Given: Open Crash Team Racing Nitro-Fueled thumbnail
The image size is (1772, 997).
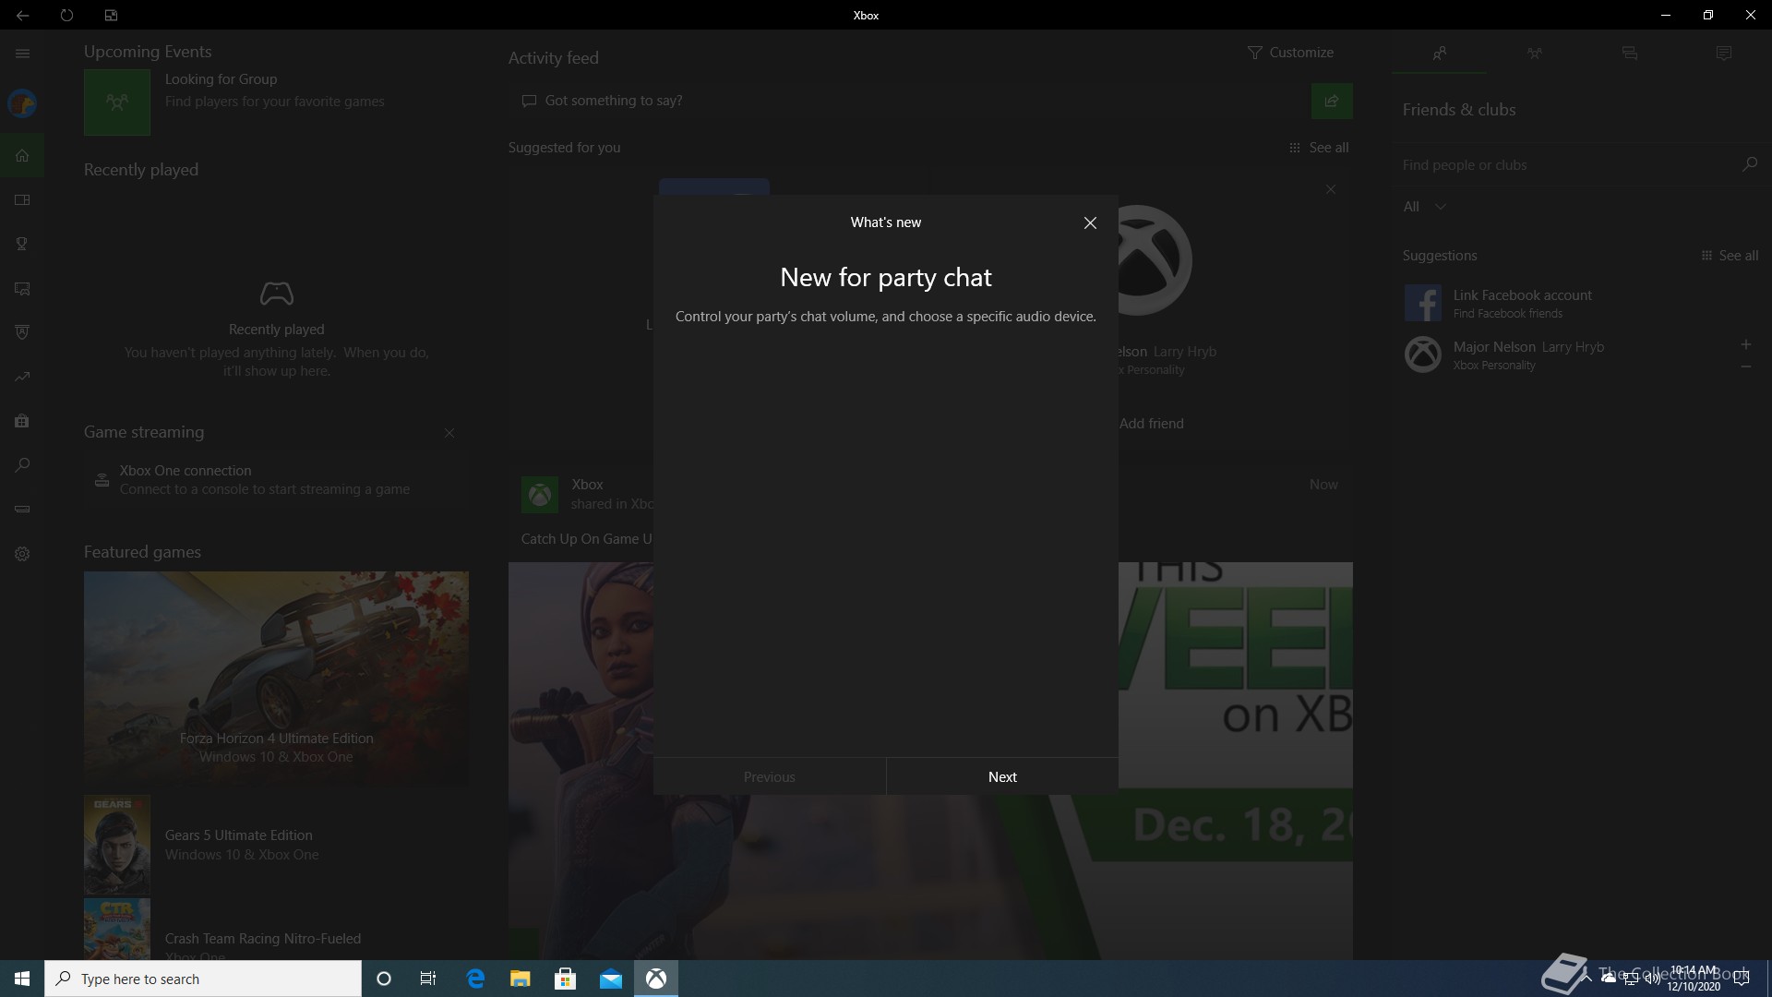Looking at the screenshot, I should [117, 929].
